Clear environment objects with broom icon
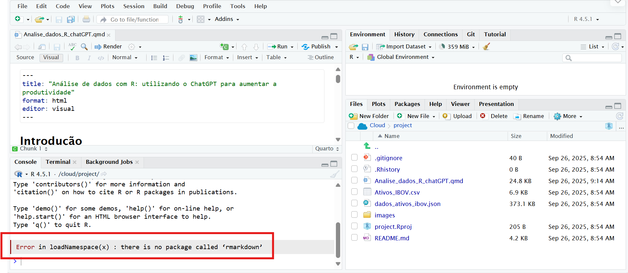The width and height of the screenshot is (628, 273). (x=486, y=46)
